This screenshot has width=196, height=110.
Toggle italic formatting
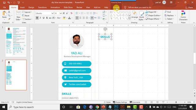point(40,18)
